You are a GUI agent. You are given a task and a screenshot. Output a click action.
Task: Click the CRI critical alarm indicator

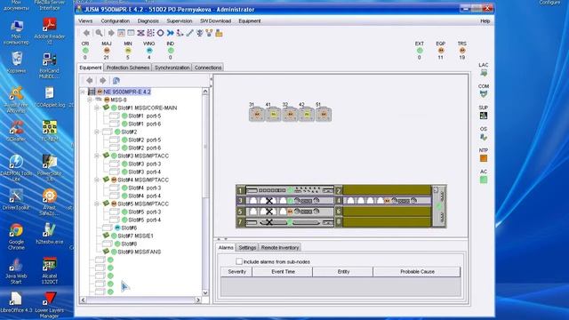point(85,51)
